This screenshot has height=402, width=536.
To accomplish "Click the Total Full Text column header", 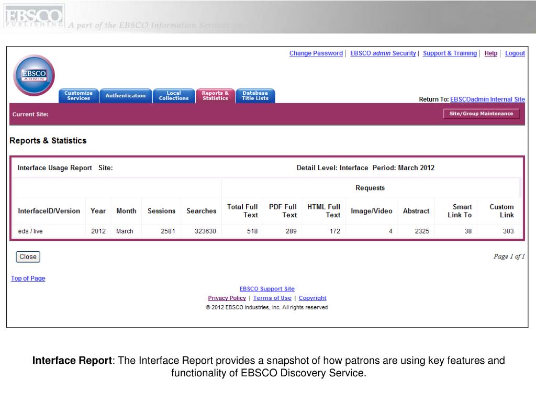I will pyautogui.click(x=242, y=211).
